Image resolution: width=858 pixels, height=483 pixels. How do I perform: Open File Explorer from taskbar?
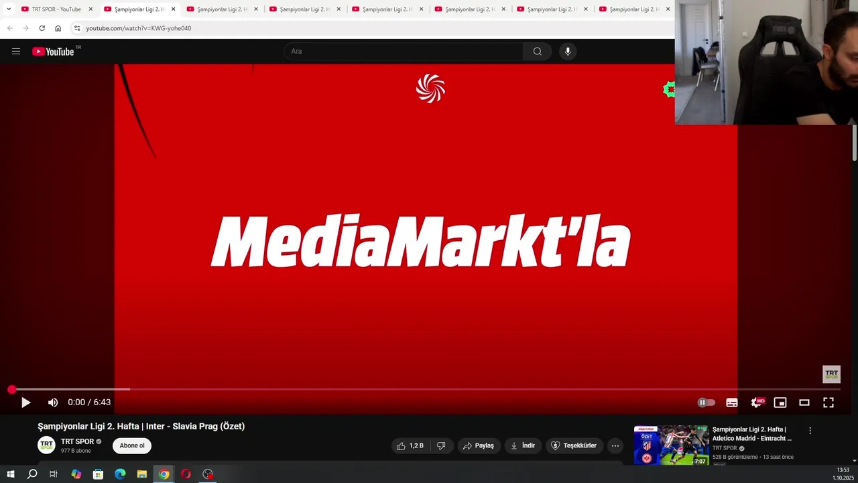click(142, 474)
